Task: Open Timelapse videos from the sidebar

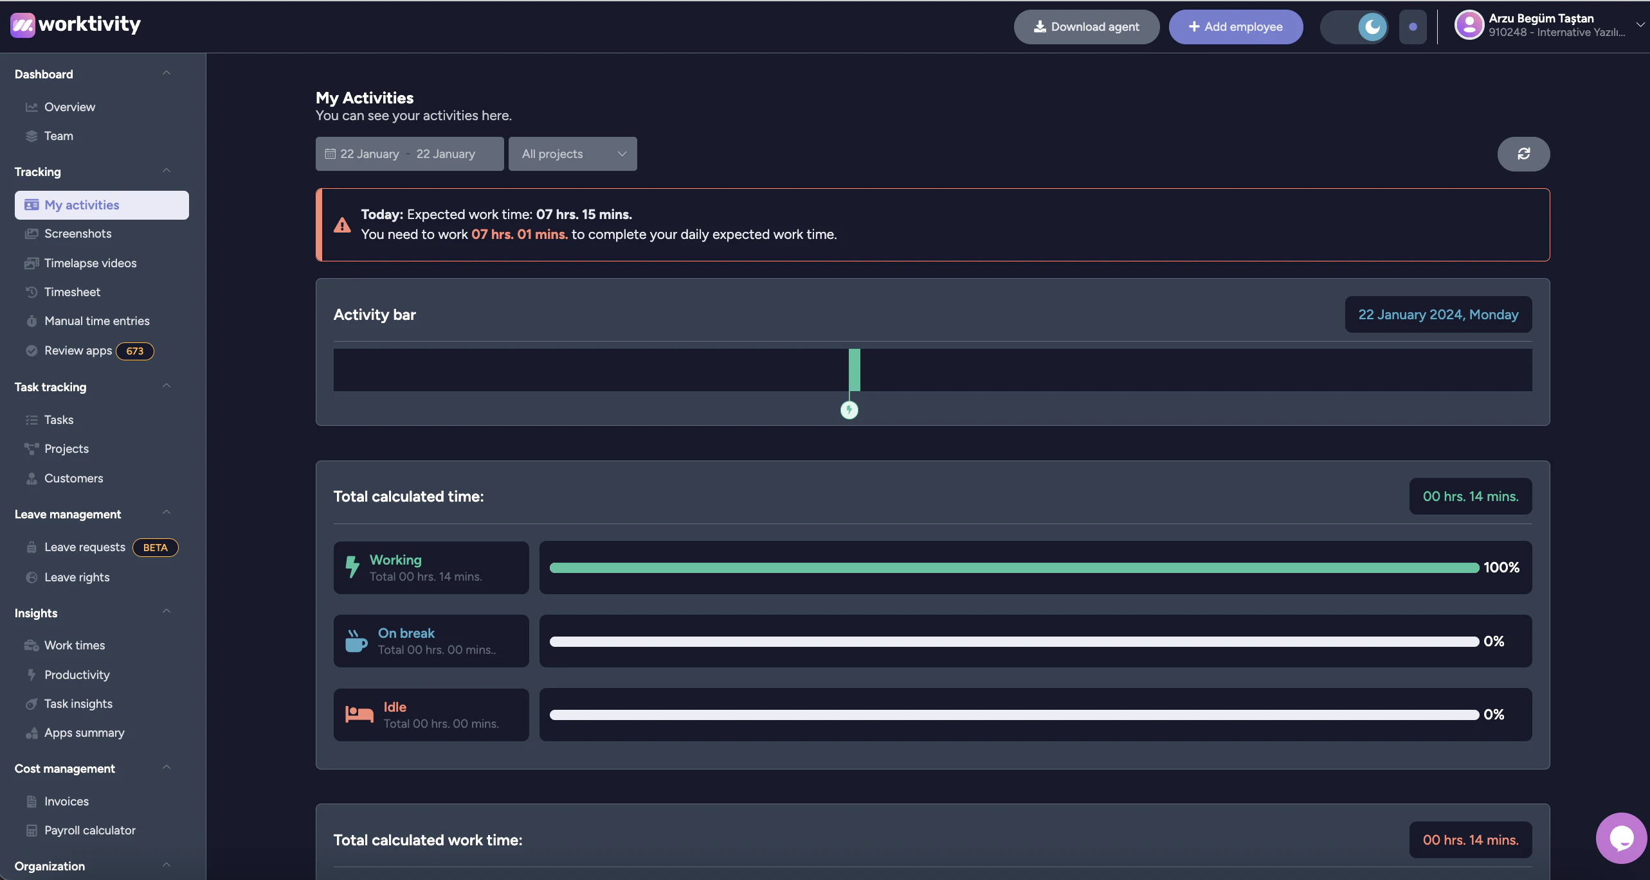Action: pyautogui.click(x=90, y=263)
